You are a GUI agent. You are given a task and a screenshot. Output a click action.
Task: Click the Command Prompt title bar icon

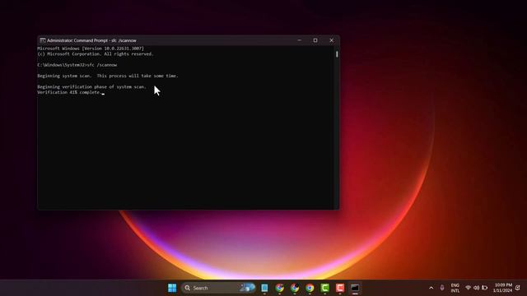[x=43, y=40]
